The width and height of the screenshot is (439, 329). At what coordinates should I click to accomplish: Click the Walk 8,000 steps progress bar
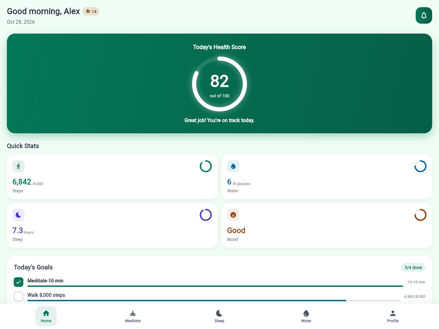[x=214, y=301]
